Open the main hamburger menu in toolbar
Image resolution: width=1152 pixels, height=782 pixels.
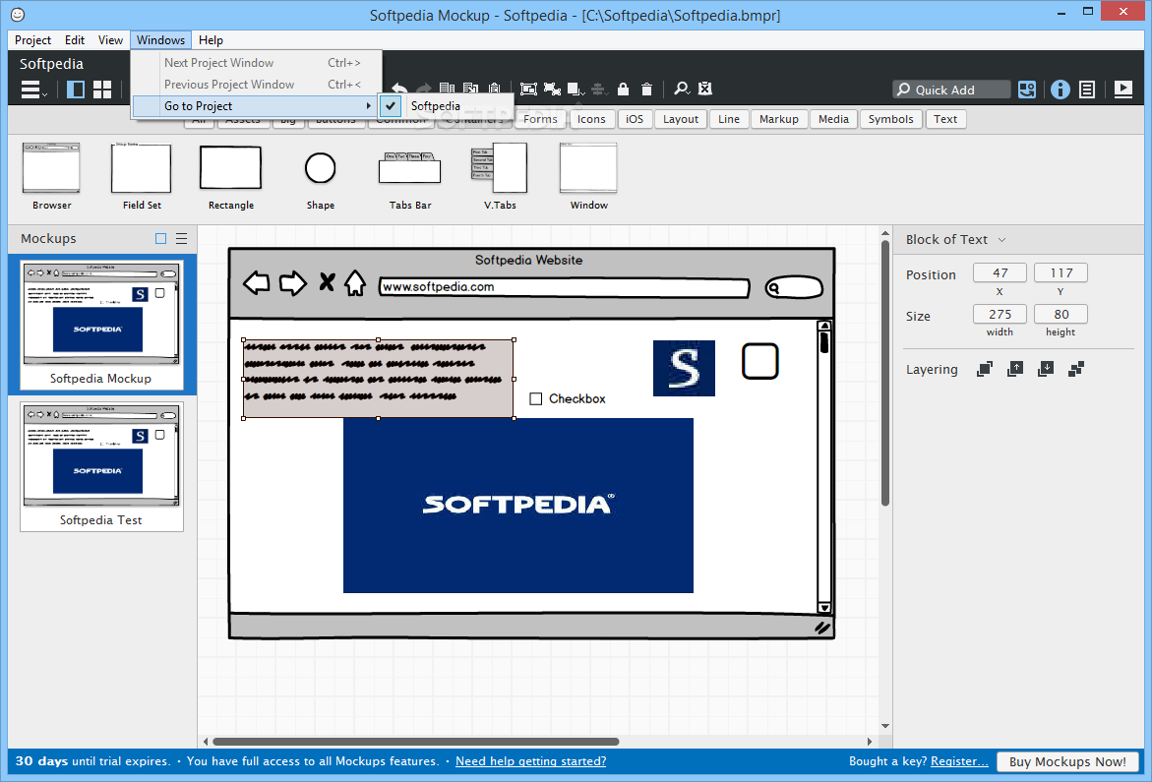pos(33,90)
